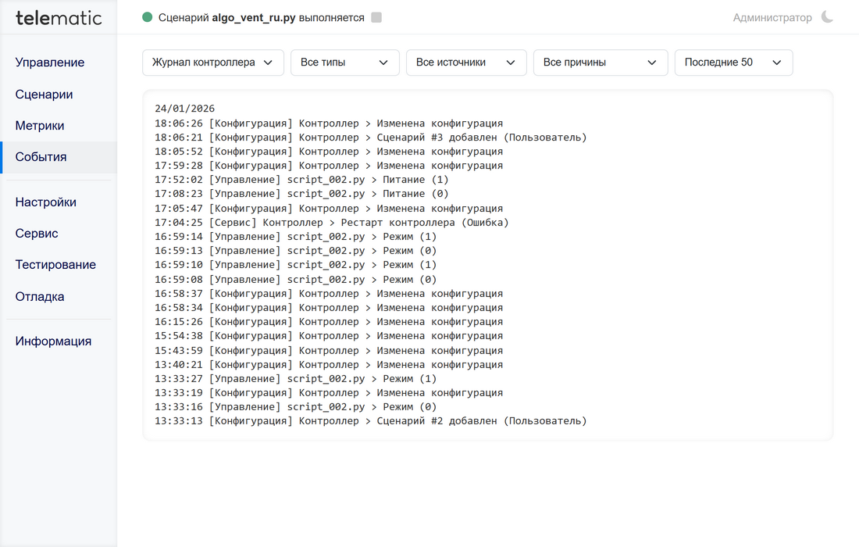Expand the Все типы filter

tap(344, 63)
